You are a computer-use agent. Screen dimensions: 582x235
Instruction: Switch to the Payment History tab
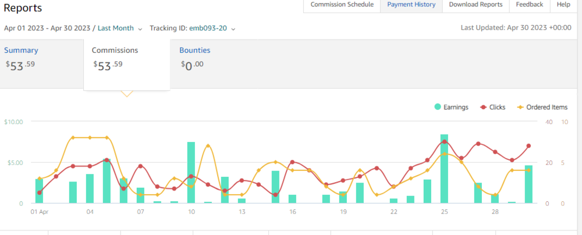tap(411, 5)
